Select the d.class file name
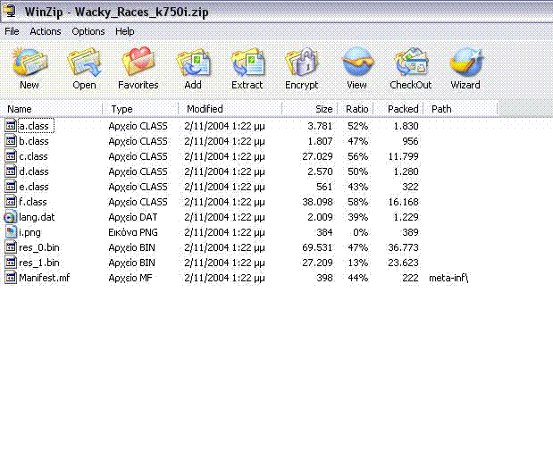553x468 pixels. pyautogui.click(x=34, y=171)
